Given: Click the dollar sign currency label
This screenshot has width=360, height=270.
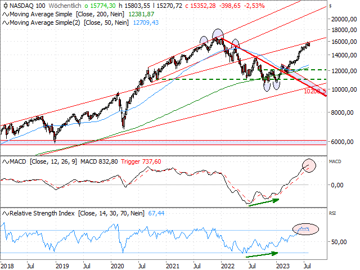Looking at the screenshot, I should pyautogui.click(x=330, y=6).
